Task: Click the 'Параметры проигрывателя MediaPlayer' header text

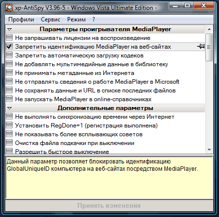Action: point(105,29)
